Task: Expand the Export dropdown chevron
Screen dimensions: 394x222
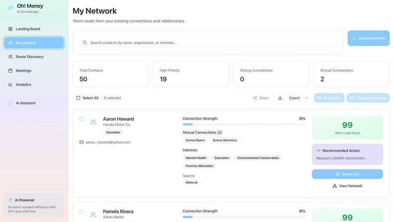Action: (x=306, y=98)
